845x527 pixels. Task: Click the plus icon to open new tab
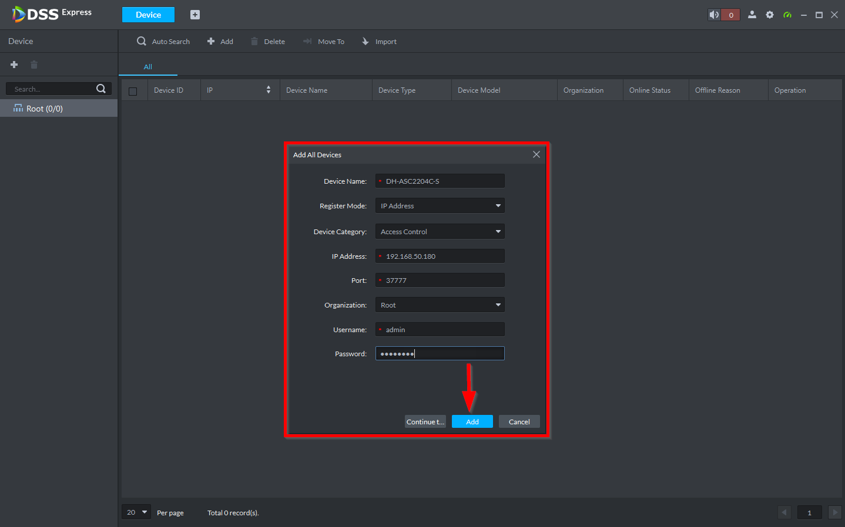click(195, 15)
